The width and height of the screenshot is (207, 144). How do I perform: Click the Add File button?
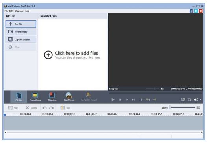coord(21,24)
